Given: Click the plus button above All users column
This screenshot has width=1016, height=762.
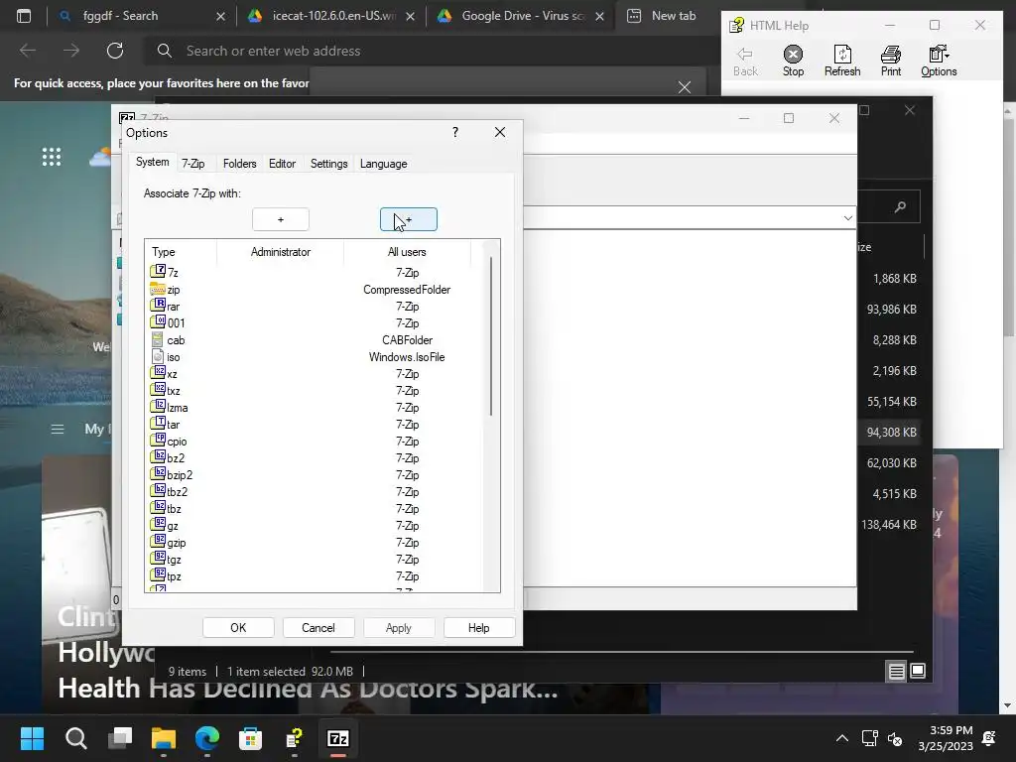Looking at the screenshot, I should [x=408, y=219].
